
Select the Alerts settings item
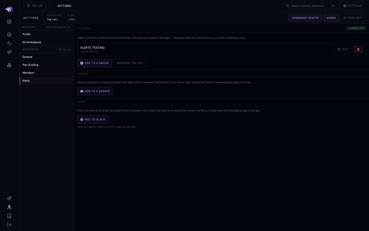coord(47,80)
